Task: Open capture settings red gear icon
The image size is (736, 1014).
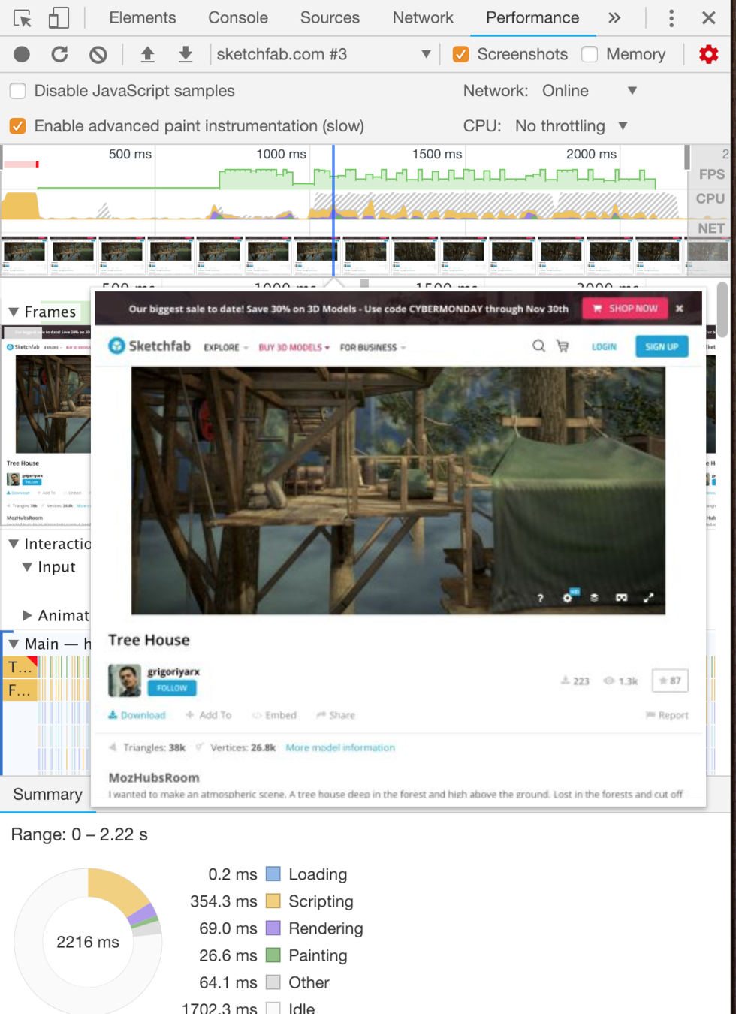Action: [x=708, y=54]
